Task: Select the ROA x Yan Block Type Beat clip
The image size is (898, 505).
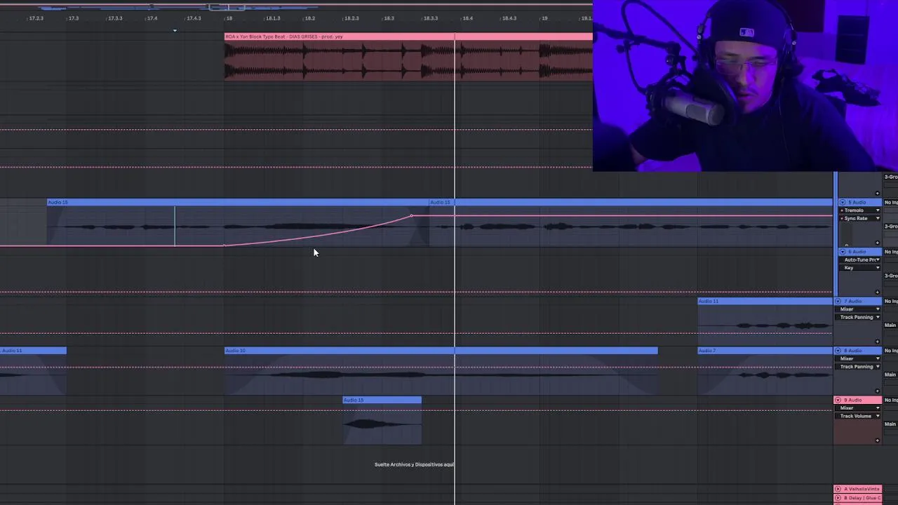Action: tap(408, 36)
